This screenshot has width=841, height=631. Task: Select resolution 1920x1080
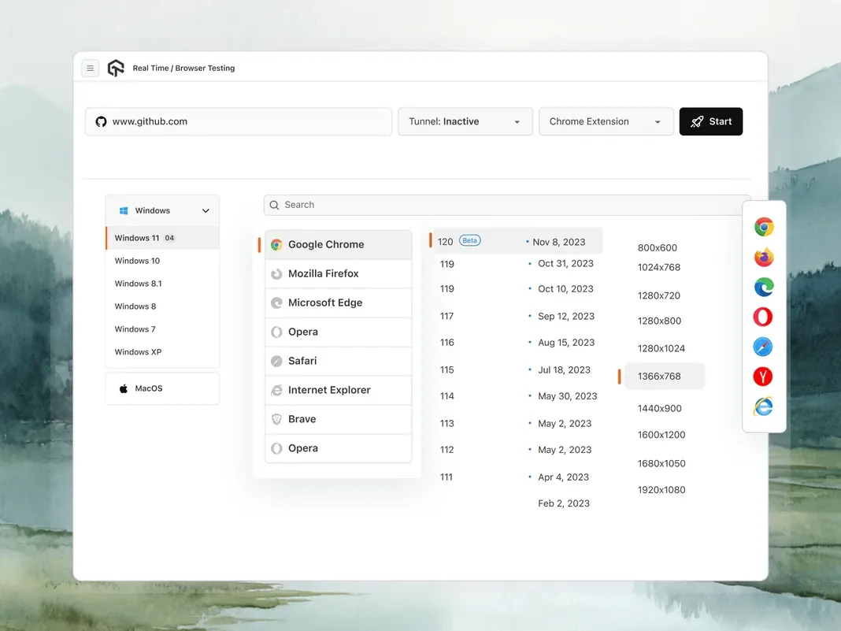(661, 490)
